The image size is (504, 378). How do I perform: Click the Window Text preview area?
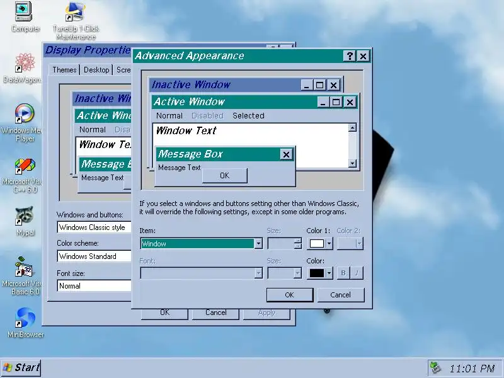click(186, 130)
